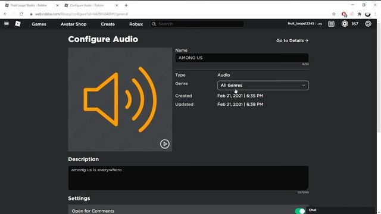Click the Created date Feb 21, 2021 | 6:35 PM
This screenshot has height=214, width=381.
pyautogui.click(x=240, y=96)
